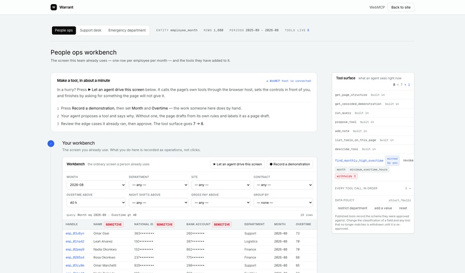Click run_query tool row
The width and height of the screenshot is (465, 273).
tap(373, 113)
